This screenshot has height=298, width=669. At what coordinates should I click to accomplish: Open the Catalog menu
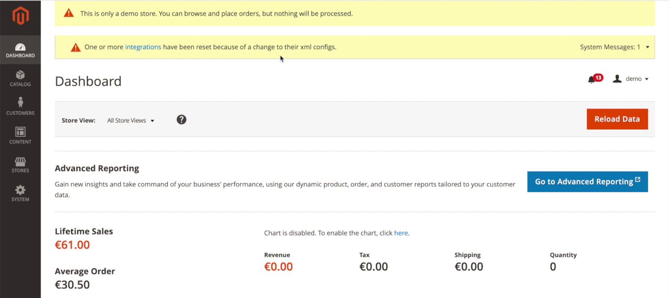tap(20, 79)
